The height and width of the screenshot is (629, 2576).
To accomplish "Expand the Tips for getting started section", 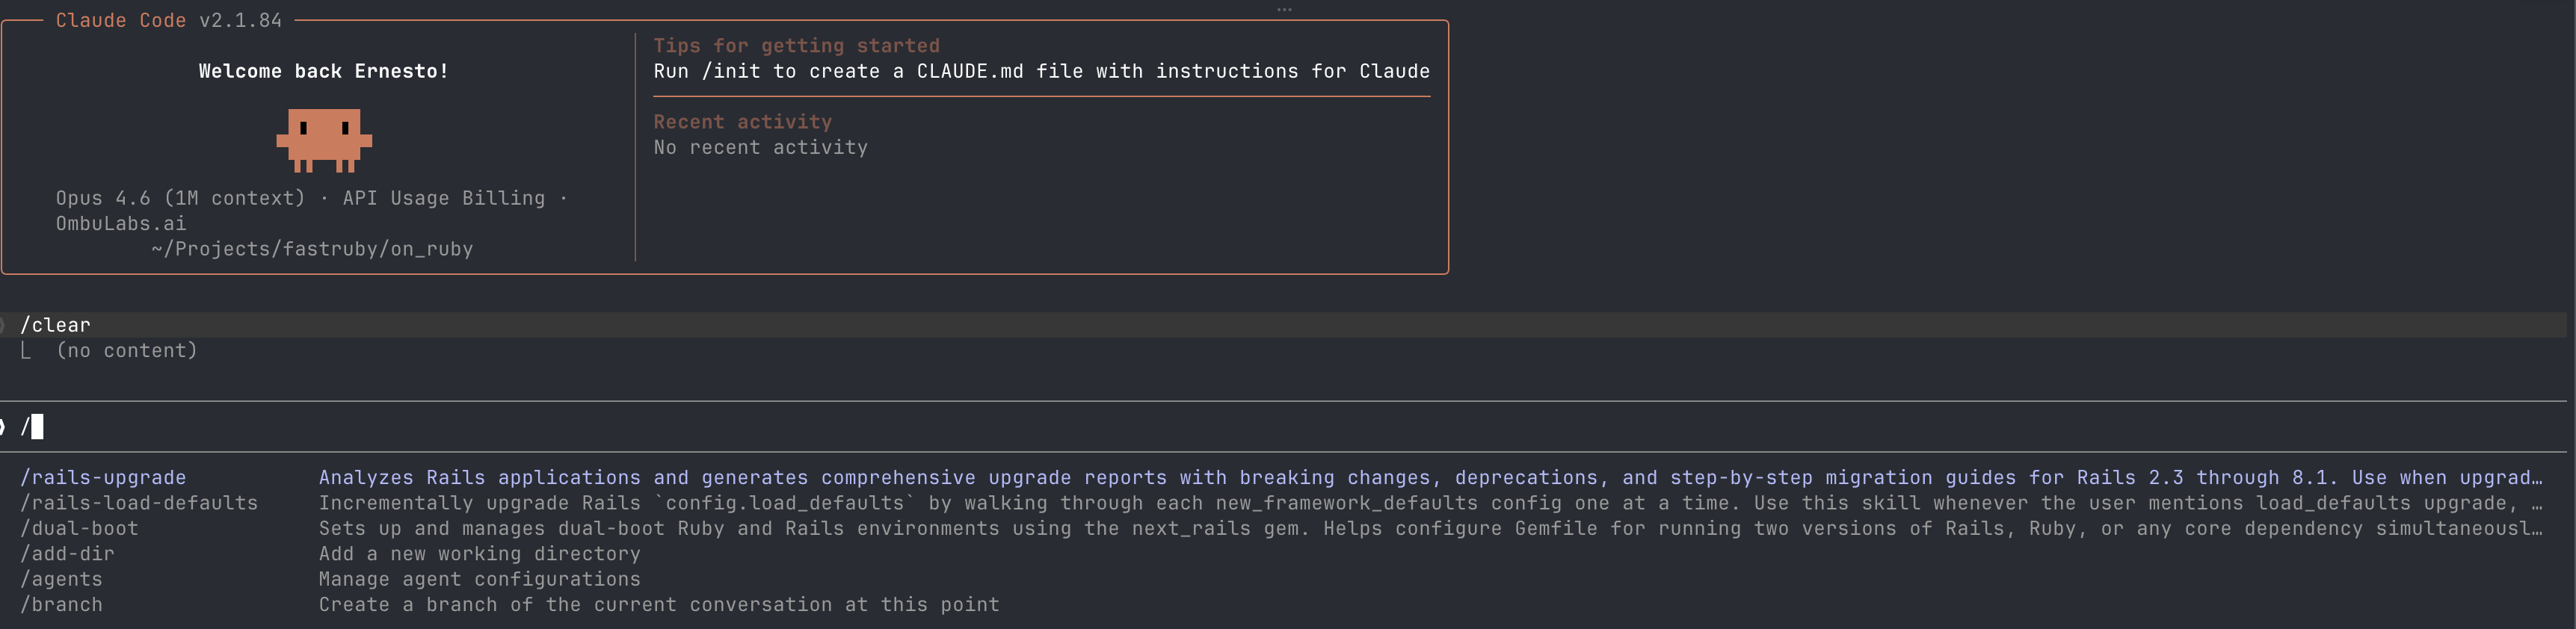I will 796,45.
